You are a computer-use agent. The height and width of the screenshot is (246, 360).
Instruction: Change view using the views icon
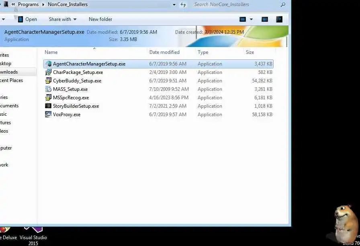tap(243, 19)
